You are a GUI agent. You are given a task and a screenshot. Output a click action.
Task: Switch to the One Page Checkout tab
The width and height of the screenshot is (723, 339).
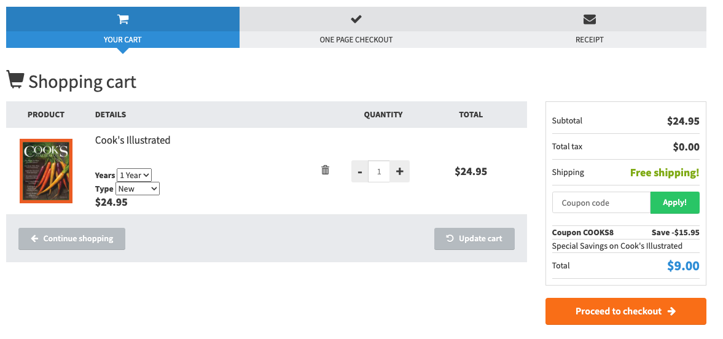coord(356,39)
